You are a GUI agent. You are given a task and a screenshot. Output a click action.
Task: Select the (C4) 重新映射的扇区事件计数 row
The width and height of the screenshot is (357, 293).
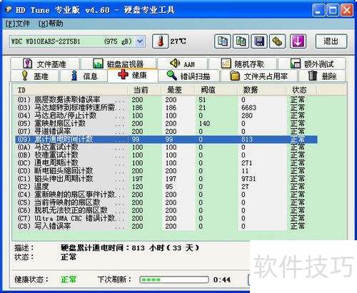(x=166, y=195)
